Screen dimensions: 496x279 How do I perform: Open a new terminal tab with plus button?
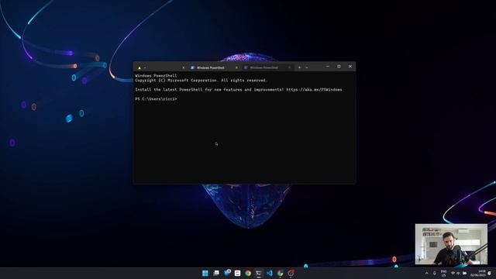point(300,67)
